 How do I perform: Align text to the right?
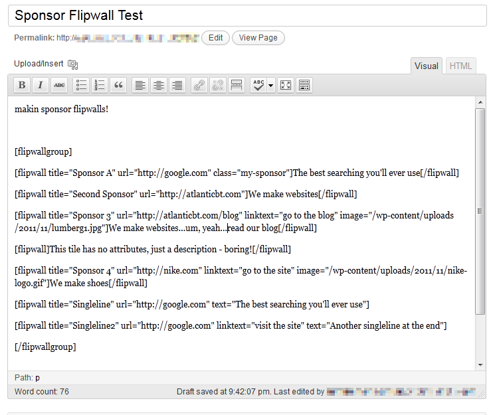click(177, 85)
